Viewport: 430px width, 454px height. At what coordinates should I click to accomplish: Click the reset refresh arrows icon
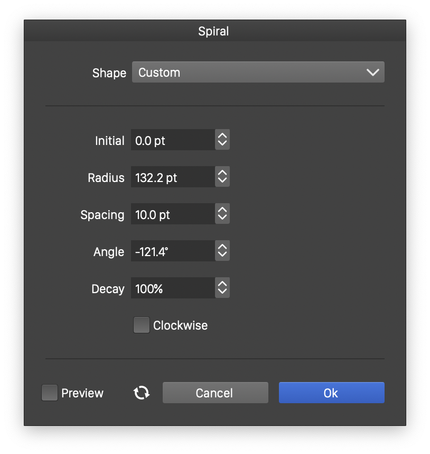point(142,393)
